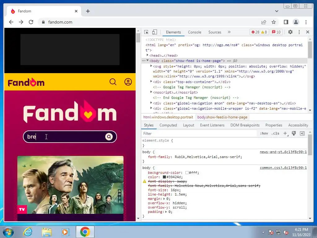Click the share this page icon
Viewport: 317px width, 238px height.
(264, 22)
